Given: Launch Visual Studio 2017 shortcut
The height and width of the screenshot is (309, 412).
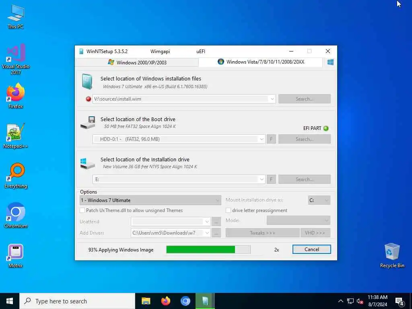Looking at the screenshot, I should [16, 59].
